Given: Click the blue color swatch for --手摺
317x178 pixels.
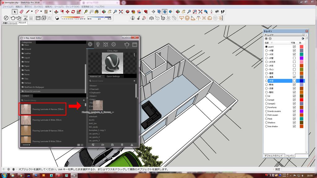Looking at the screenshot, I should click(302, 81).
